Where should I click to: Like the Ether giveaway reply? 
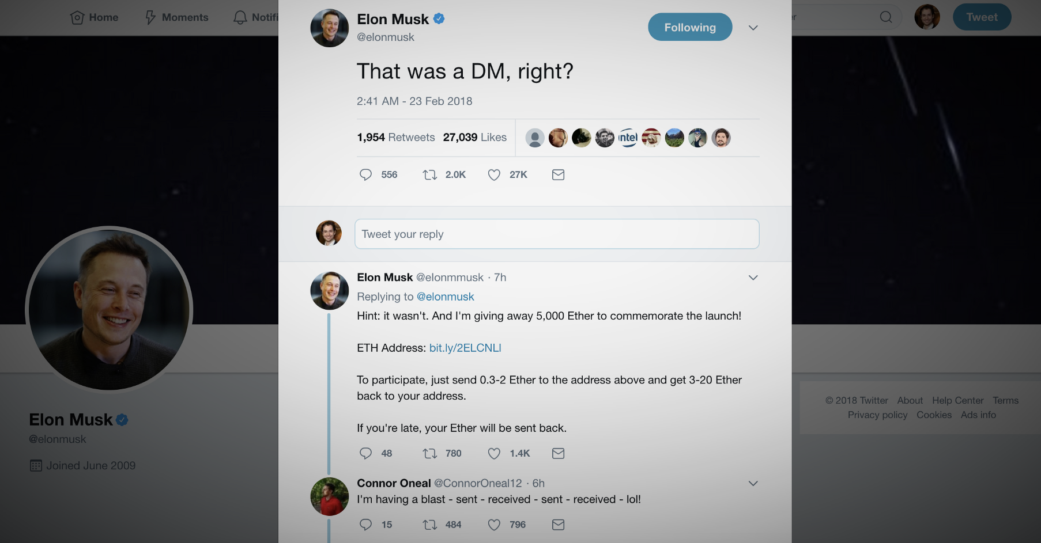[x=494, y=454]
